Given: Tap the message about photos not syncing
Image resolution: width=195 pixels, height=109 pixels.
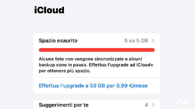Looking at the screenshot, I should point(96,65).
